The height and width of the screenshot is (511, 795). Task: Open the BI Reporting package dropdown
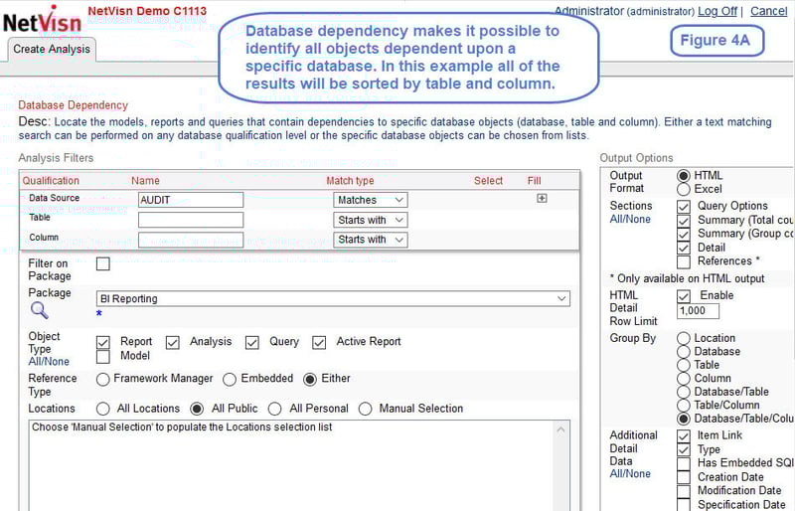333,298
